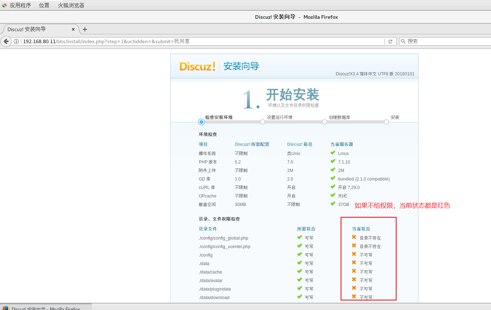
Task: Click the 设置运行环境 step marker
Action: (x=262, y=122)
